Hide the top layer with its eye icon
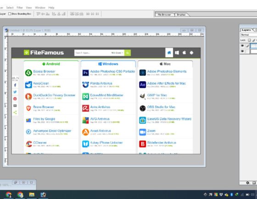257x199 pixels. click(242, 46)
